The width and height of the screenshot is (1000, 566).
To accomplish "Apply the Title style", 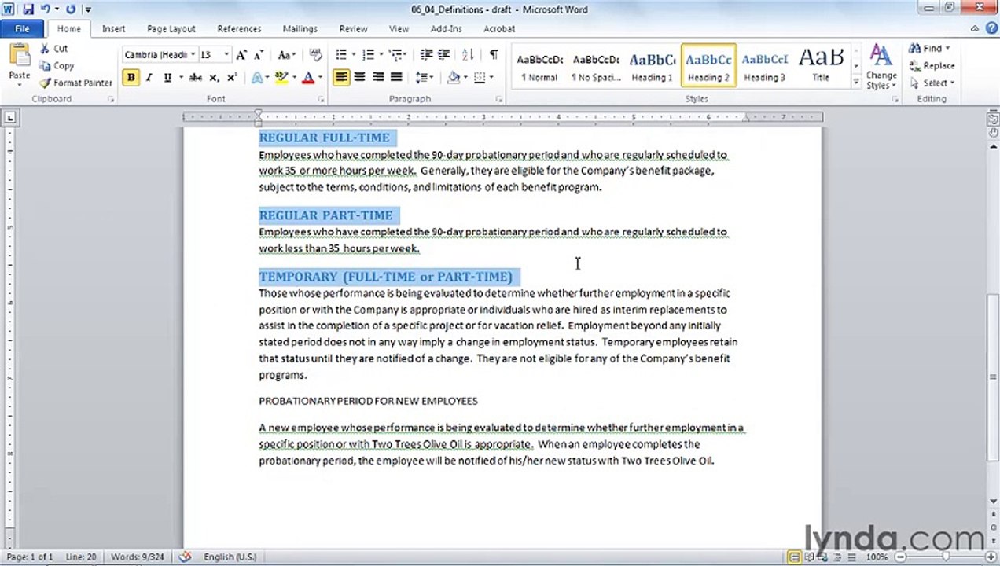I will pos(821,66).
